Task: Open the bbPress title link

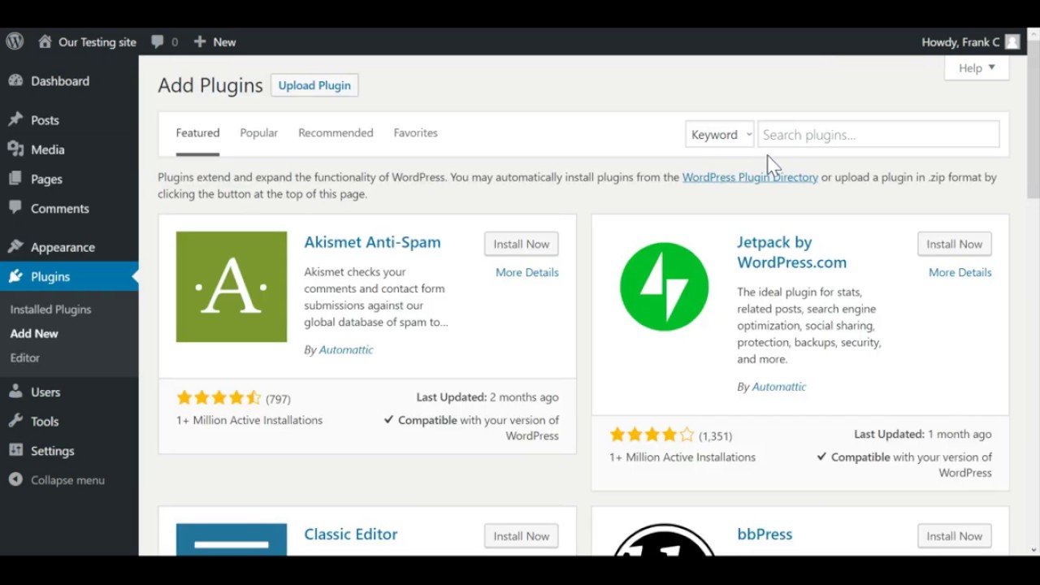Action: pos(765,535)
